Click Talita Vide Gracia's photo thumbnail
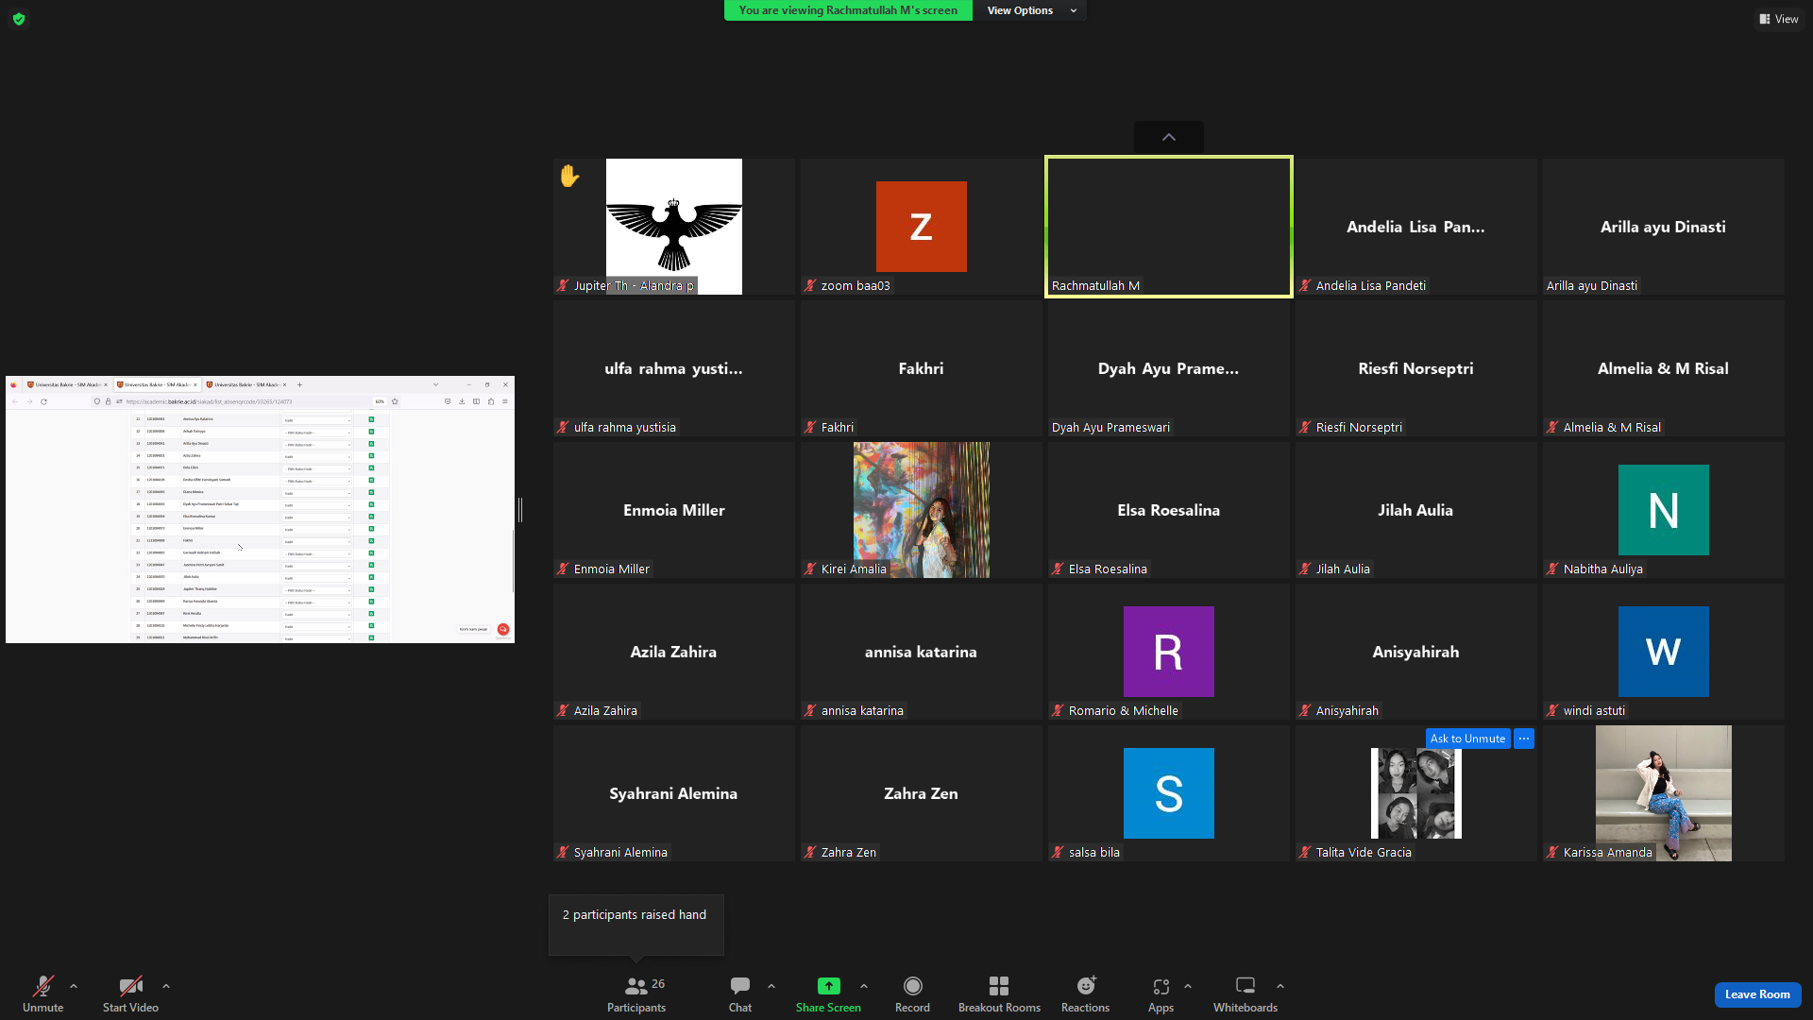The height and width of the screenshot is (1020, 1813). click(x=1416, y=793)
